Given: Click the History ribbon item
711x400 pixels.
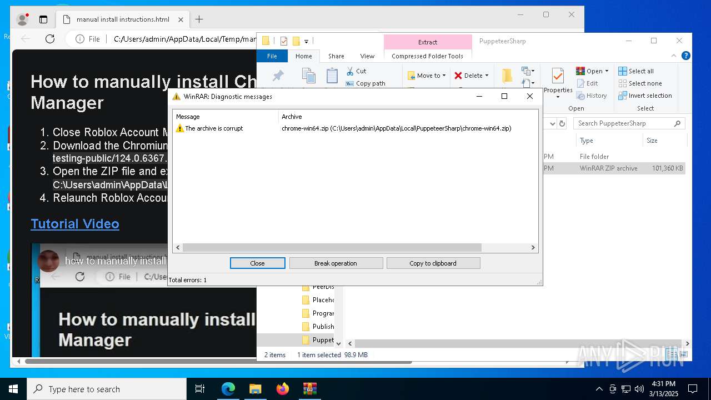Looking at the screenshot, I should 592,96.
